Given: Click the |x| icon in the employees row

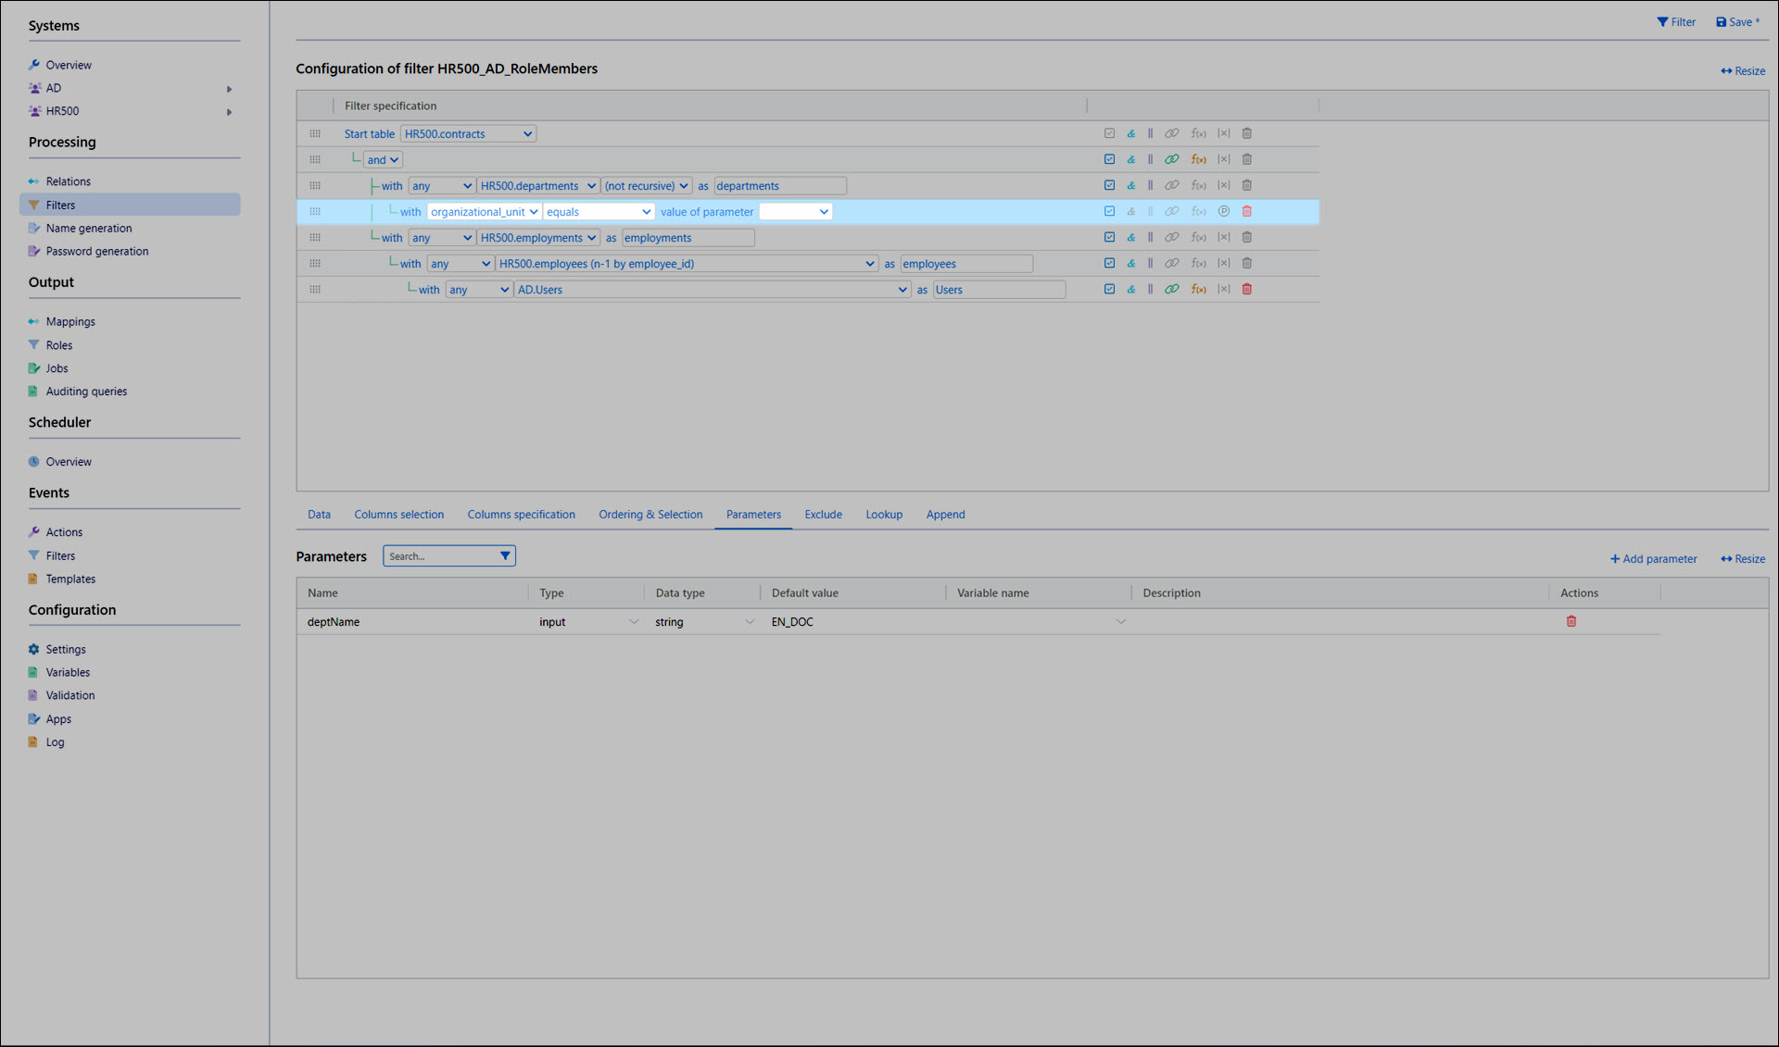Looking at the screenshot, I should point(1224,264).
